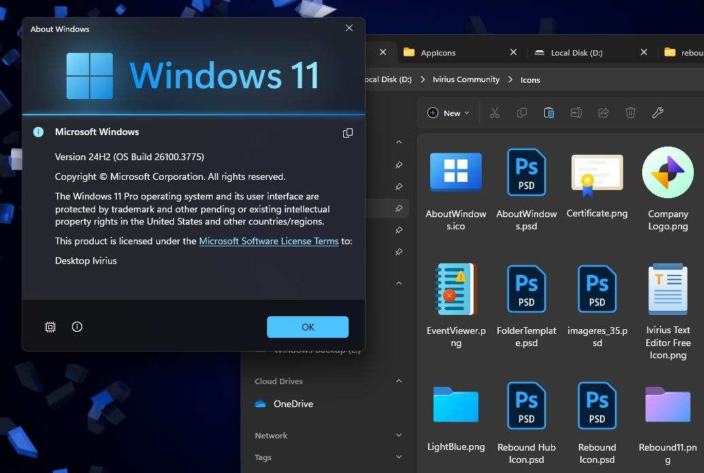Copy Windows version info with copy icon
This screenshot has width=704, height=473.
tap(348, 133)
